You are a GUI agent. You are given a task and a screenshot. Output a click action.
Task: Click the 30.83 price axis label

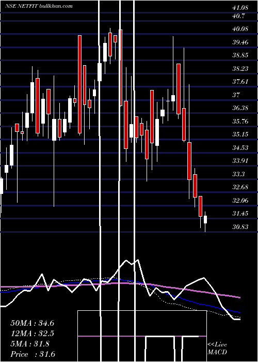pos(240,227)
